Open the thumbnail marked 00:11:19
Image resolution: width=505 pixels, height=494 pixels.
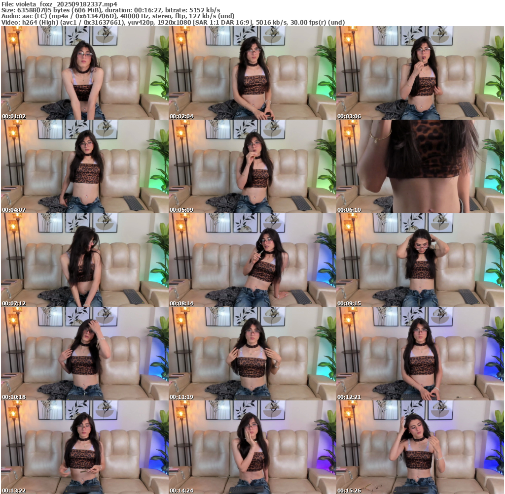(x=252, y=354)
